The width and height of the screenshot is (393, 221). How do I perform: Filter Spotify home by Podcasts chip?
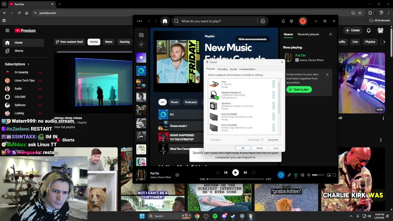(191, 102)
